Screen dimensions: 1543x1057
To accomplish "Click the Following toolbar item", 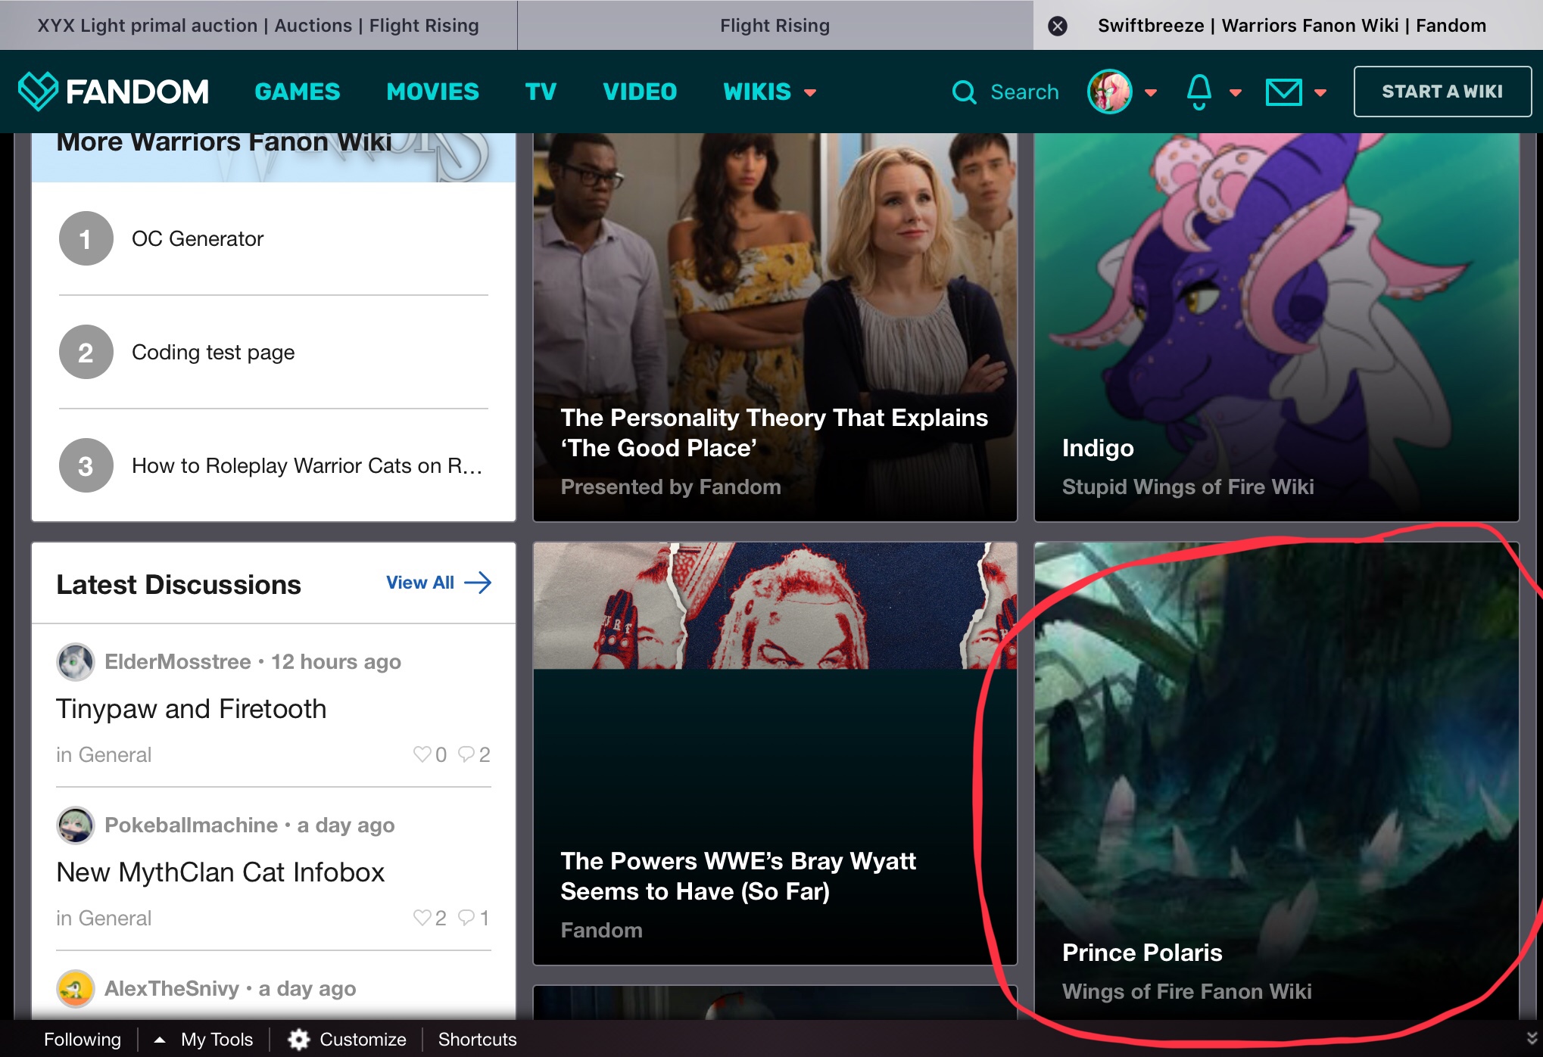I will (x=82, y=1040).
